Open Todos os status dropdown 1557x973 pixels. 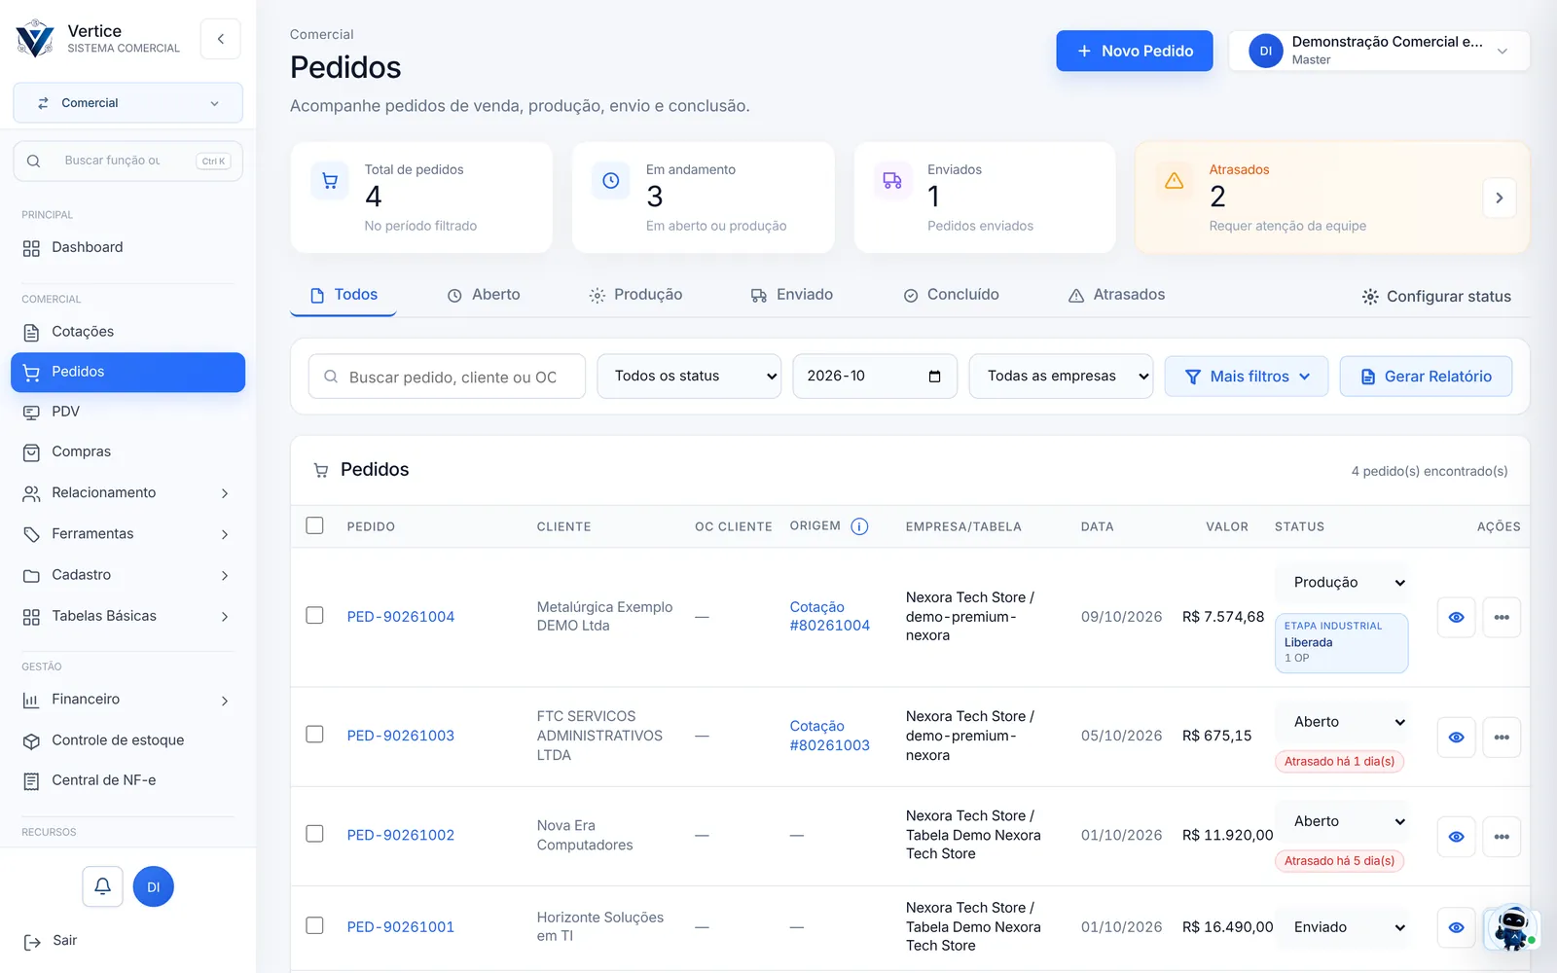689,376
